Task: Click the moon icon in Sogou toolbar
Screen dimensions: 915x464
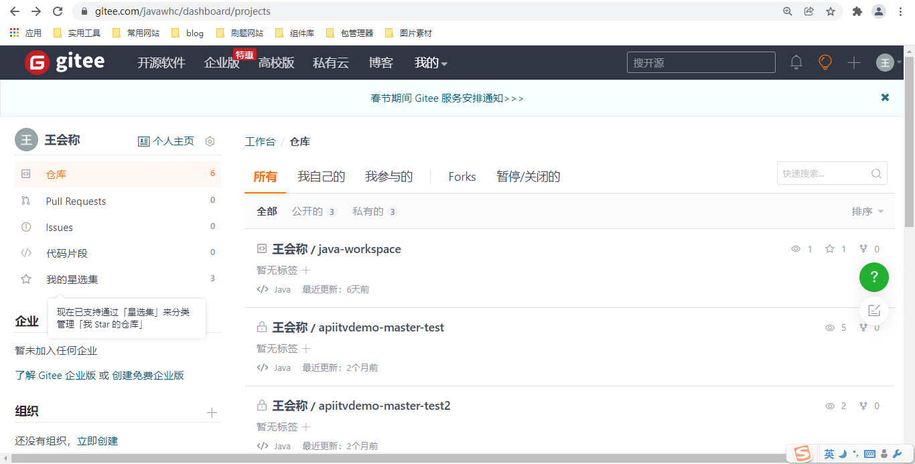Action: 842,454
